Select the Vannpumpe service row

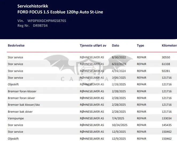coord(92,118)
